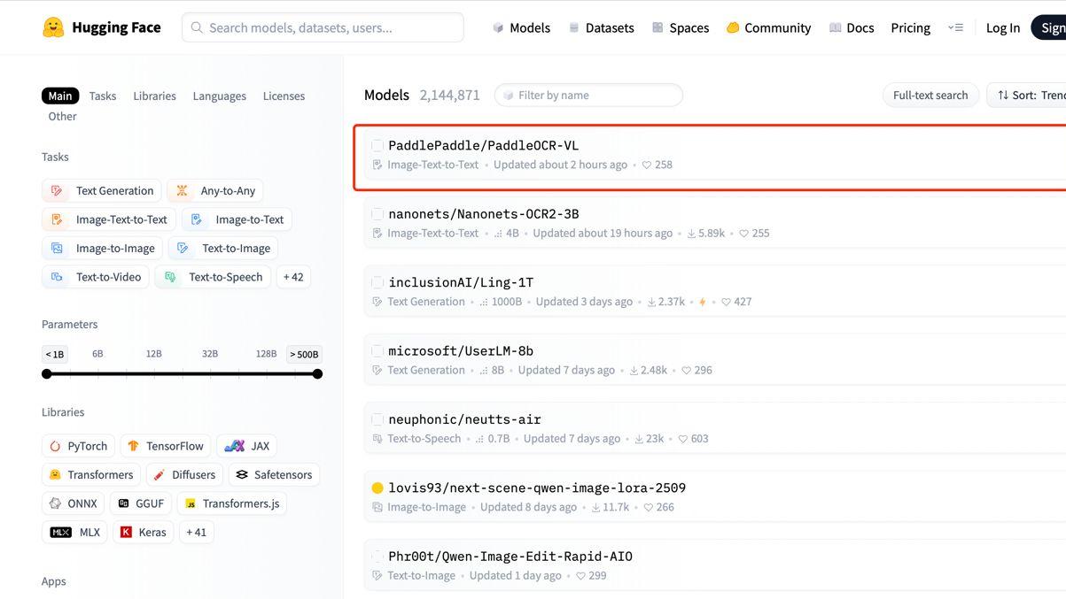This screenshot has height=599, width=1066.
Task: Open the Models nav item
Action: [521, 27]
